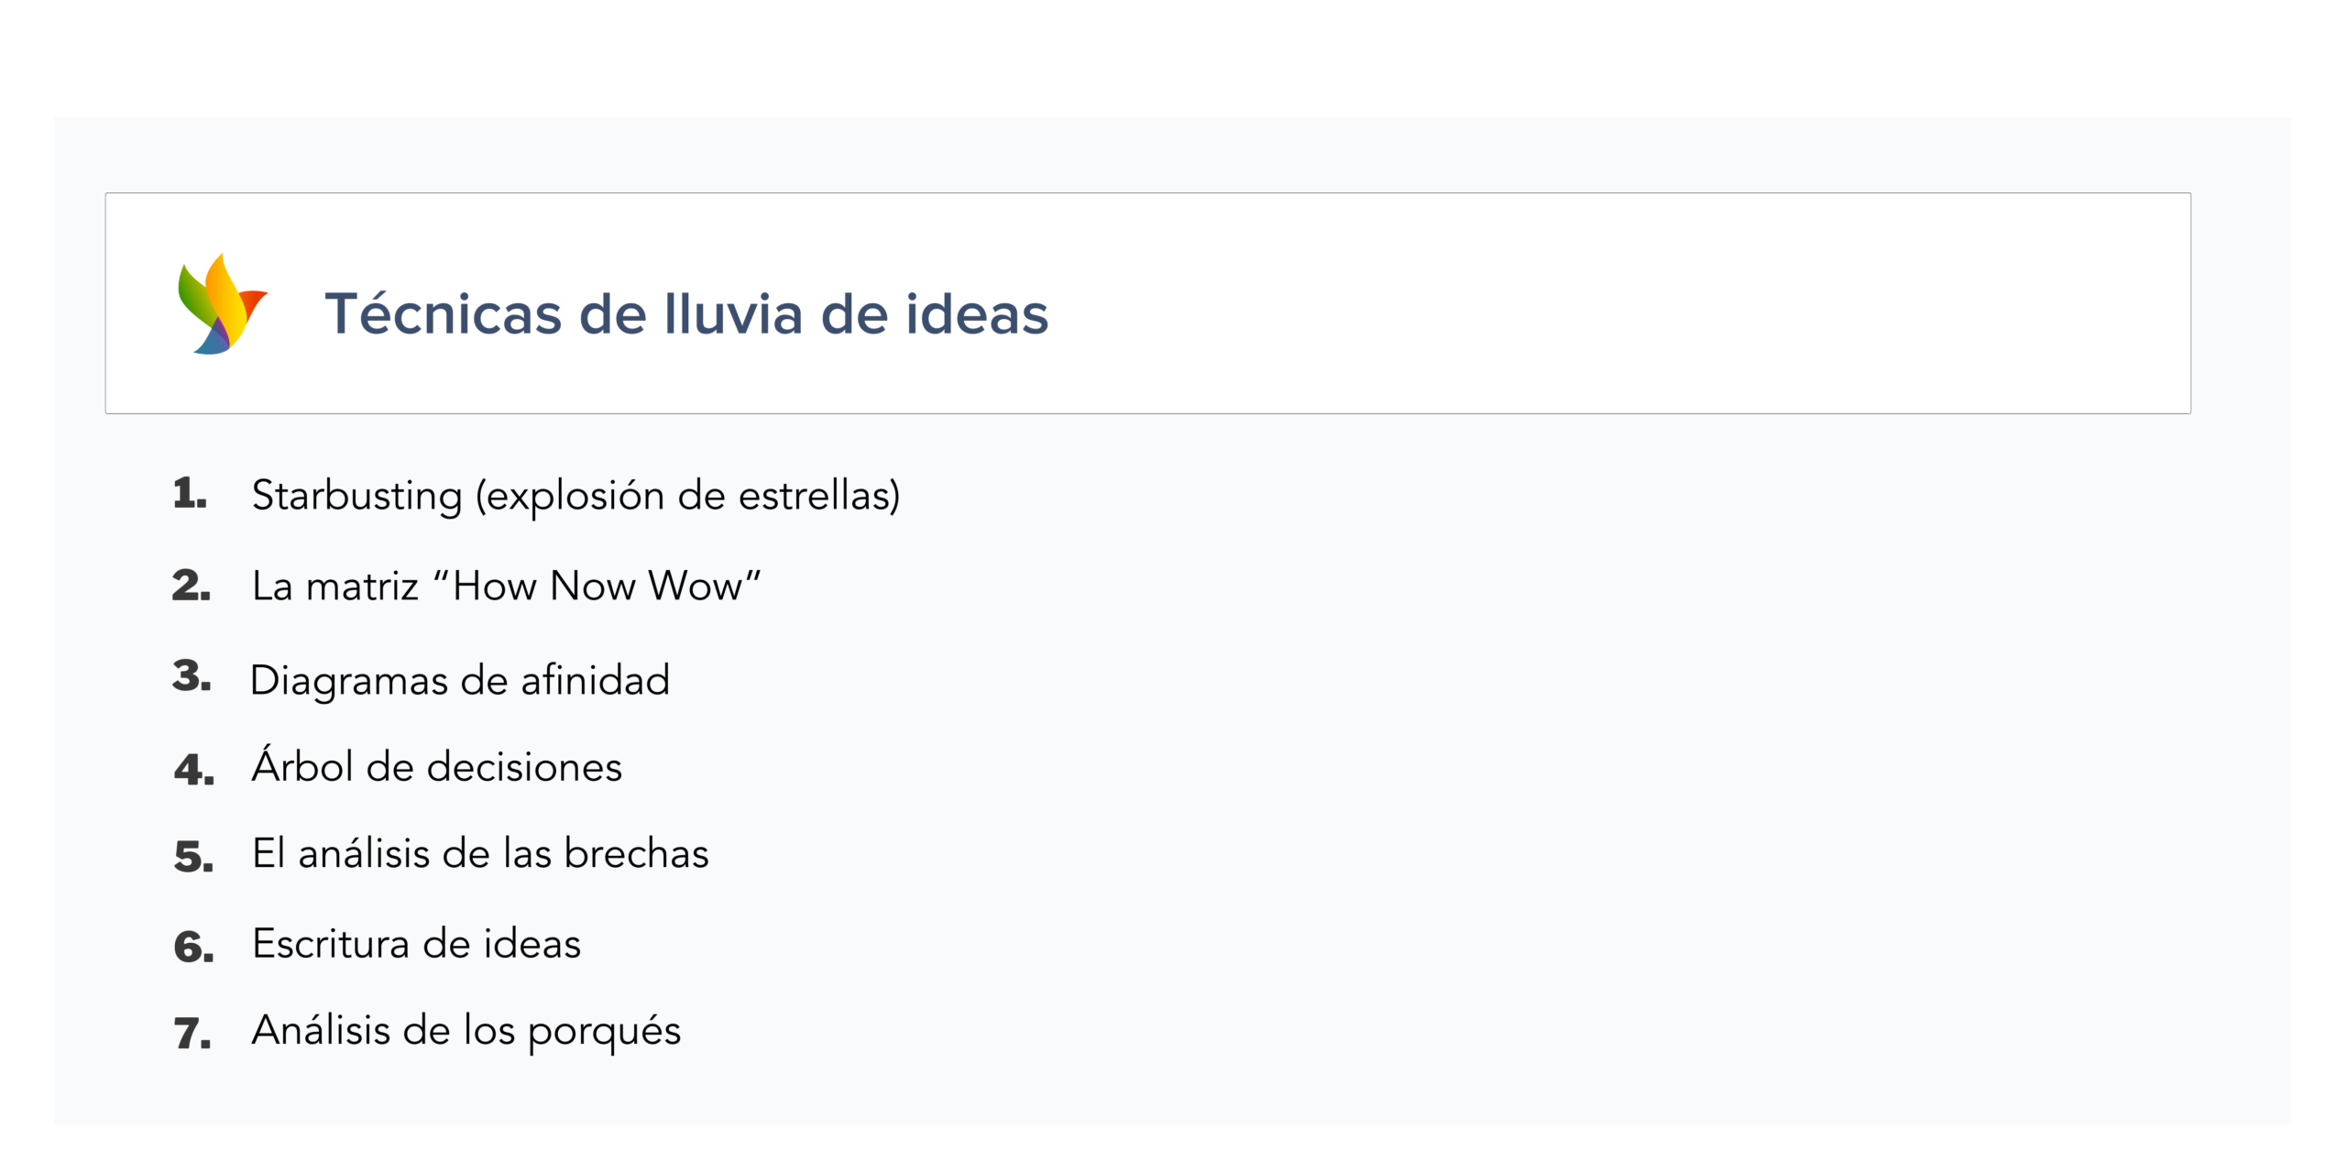Select the list number 5 marker
The height and width of the screenshot is (1173, 2346).
click(x=193, y=857)
